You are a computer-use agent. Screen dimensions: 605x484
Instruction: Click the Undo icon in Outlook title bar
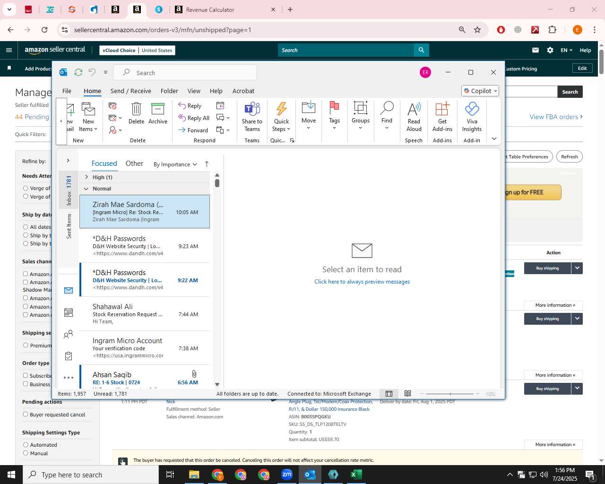[92, 72]
